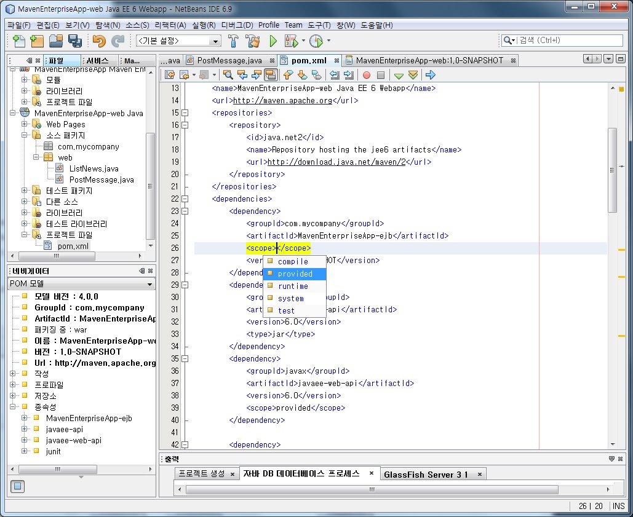
Task: Open the 기본 설정 configuration dropdown
Action: [178, 41]
